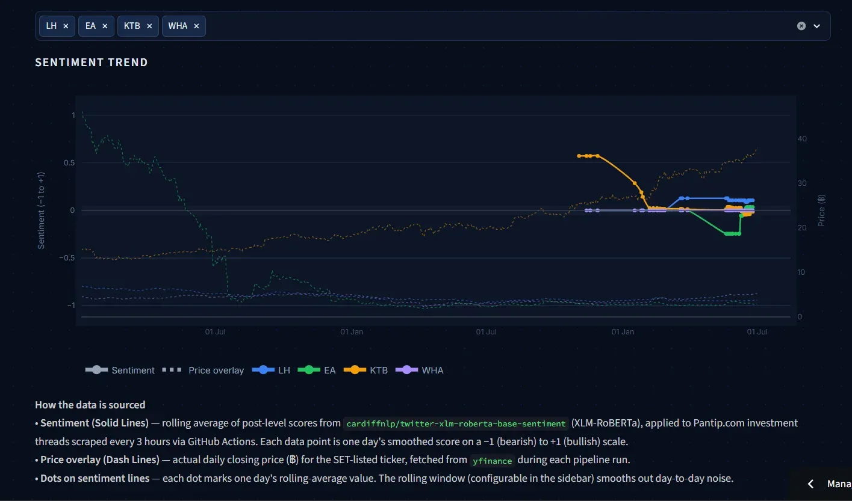Hide the WHA series via legend
852x501 pixels.
click(x=419, y=370)
